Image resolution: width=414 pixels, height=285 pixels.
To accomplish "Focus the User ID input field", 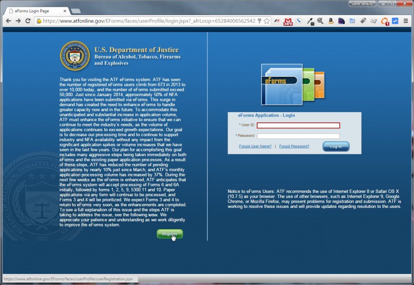I will tap(298, 125).
